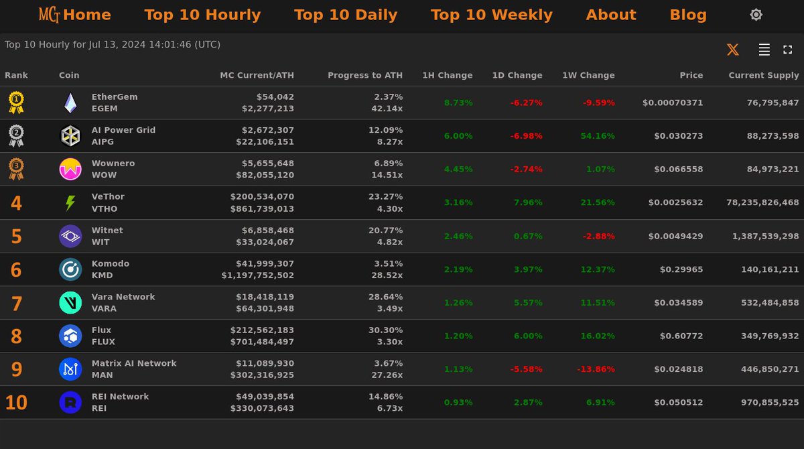Click VeThor's supply 78,235,826,468
Screen dimensions: 804x449
tap(762, 202)
